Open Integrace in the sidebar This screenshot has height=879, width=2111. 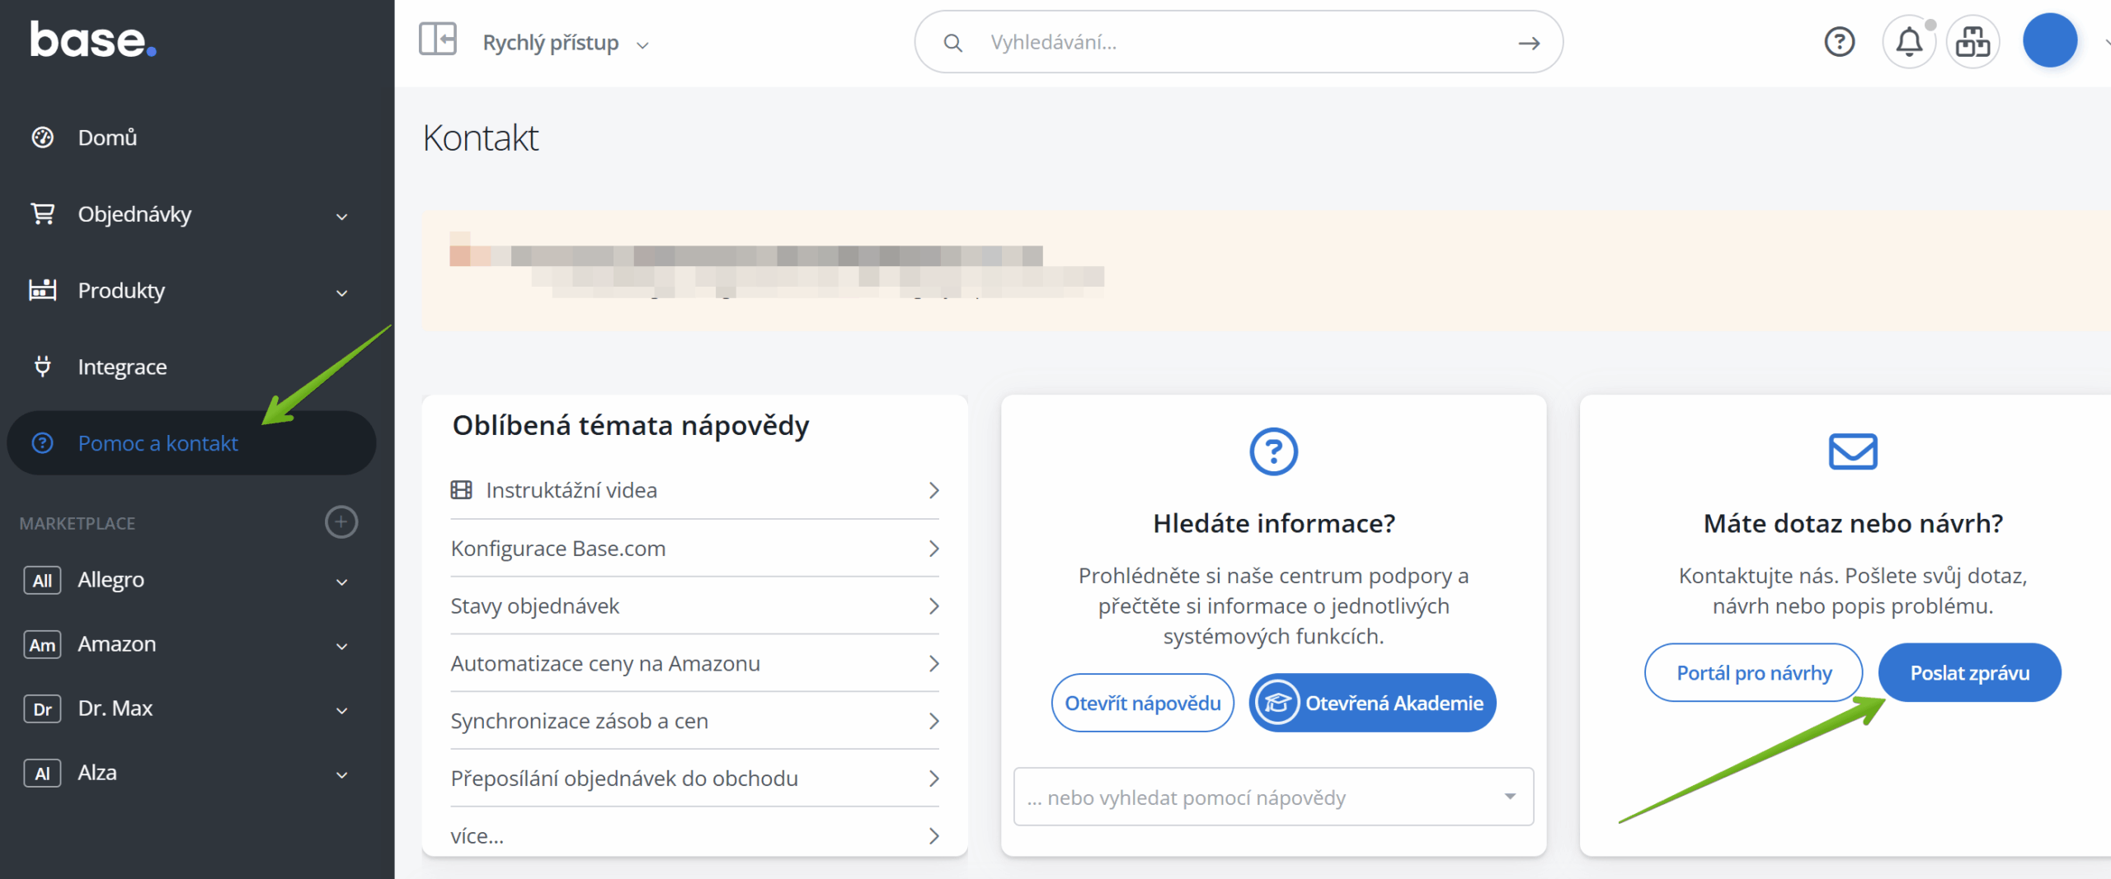pyautogui.click(x=122, y=367)
